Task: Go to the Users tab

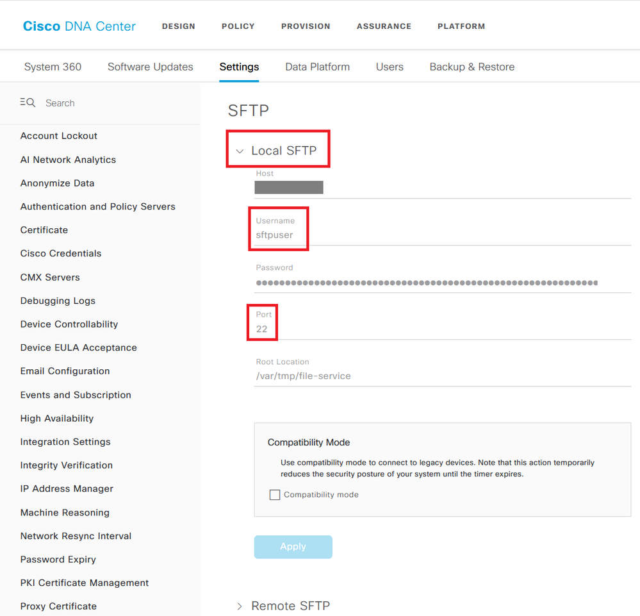Action: 390,67
